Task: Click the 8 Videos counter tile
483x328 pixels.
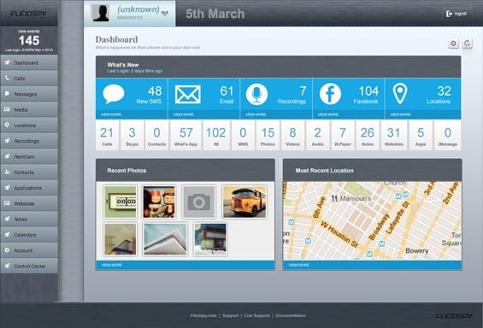Action: pyautogui.click(x=292, y=135)
